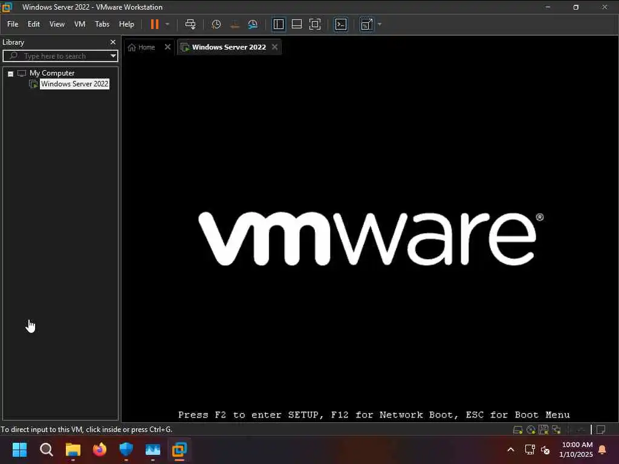Open the Windows Start menu
Viewport: 619px width, 464px height.
click(x=19, y=449)
